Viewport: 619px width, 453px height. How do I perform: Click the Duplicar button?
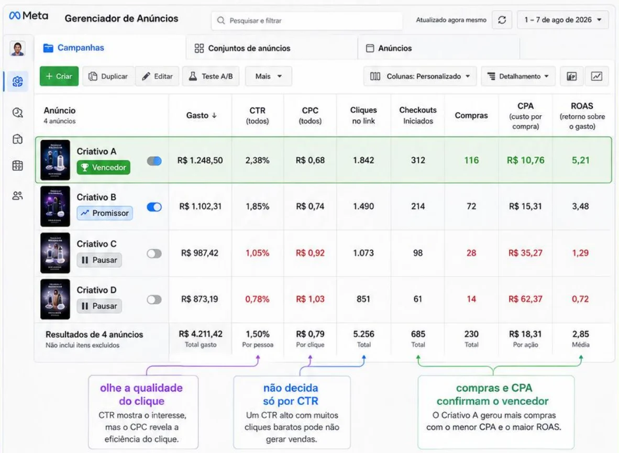(x=108, y=76)
